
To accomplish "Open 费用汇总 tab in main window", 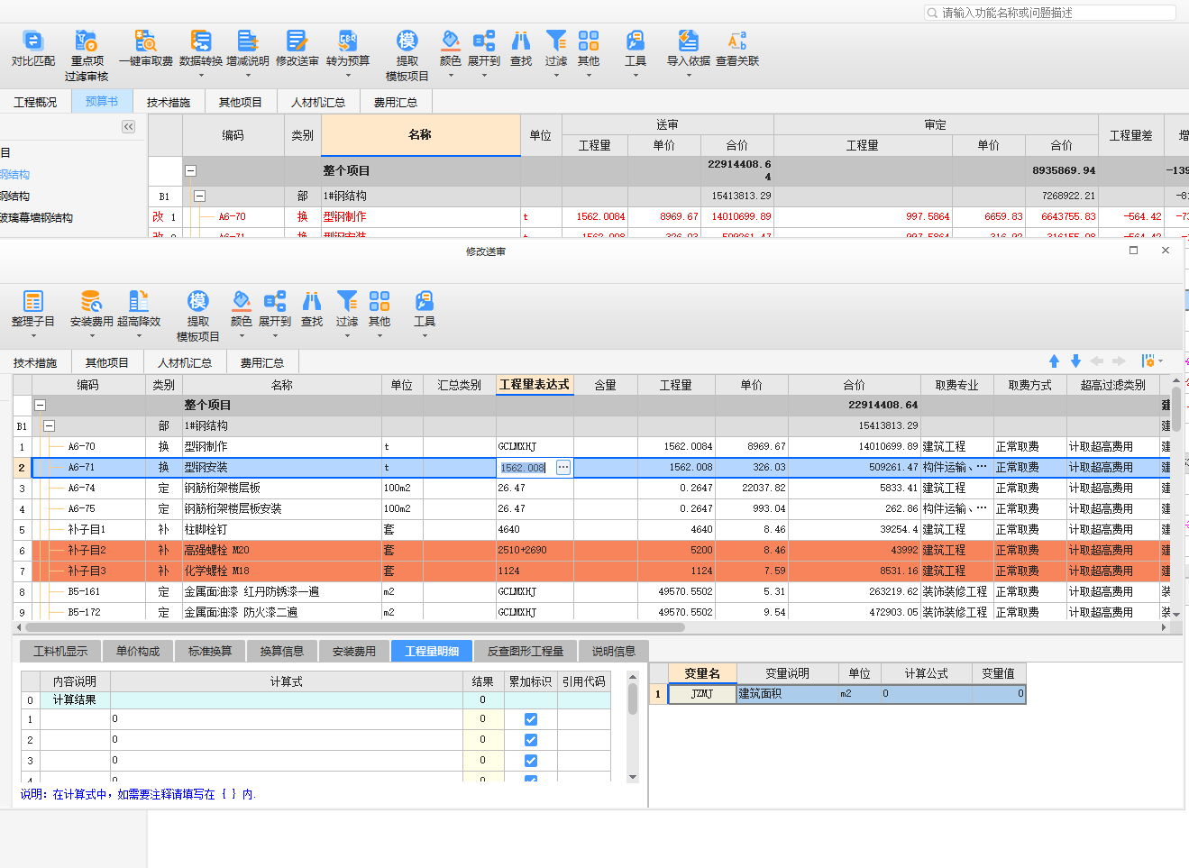I will pos(396,102).
